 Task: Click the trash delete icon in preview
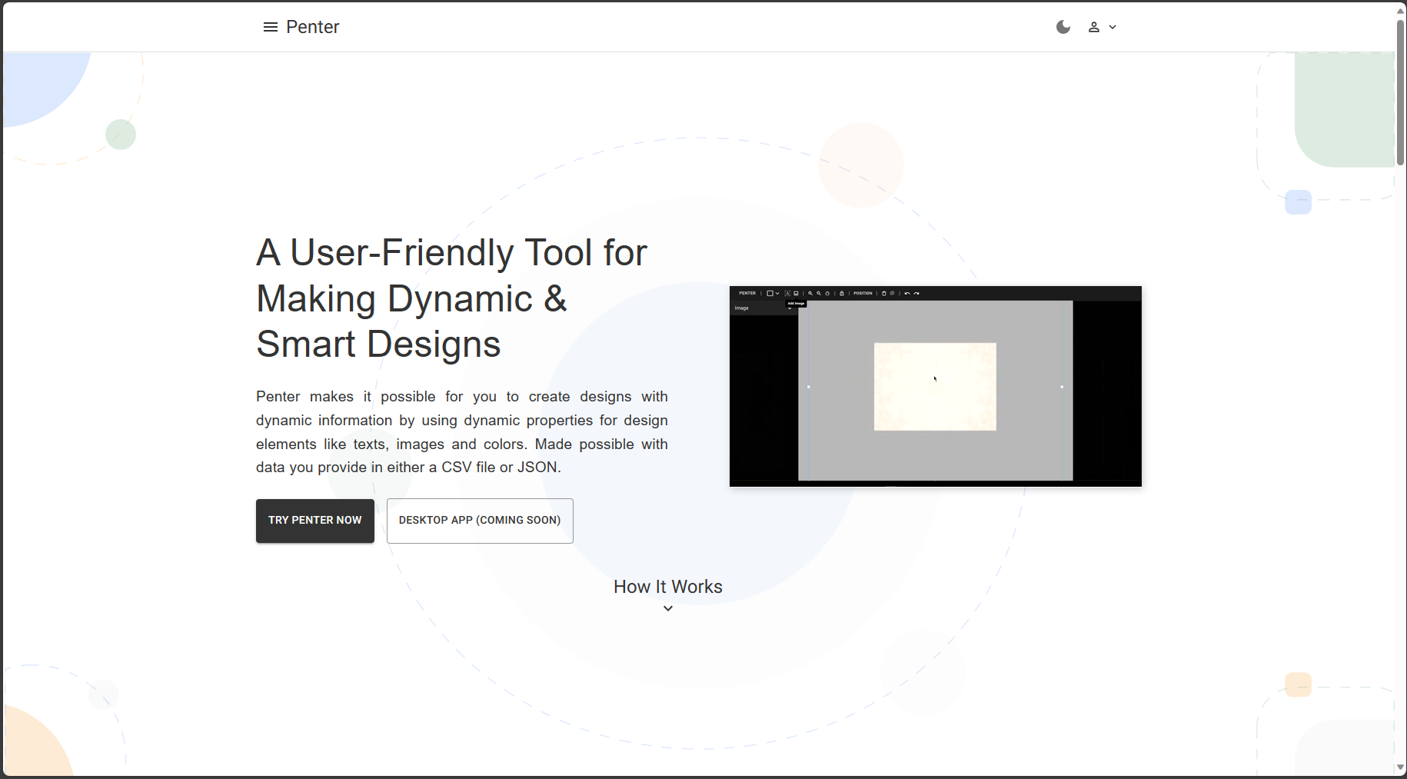[884, 293]
